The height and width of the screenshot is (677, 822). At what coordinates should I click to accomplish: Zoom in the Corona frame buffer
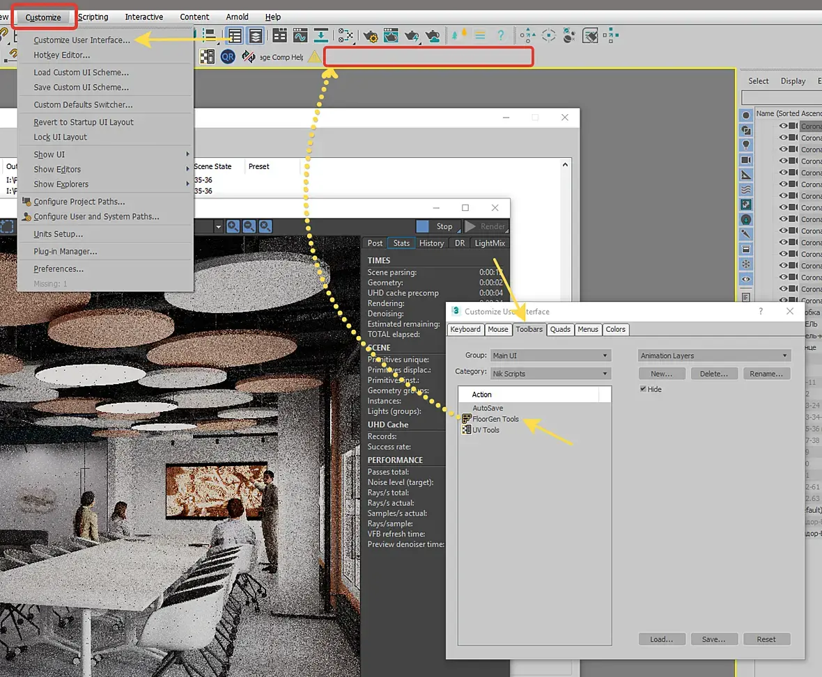click(233, 226)
